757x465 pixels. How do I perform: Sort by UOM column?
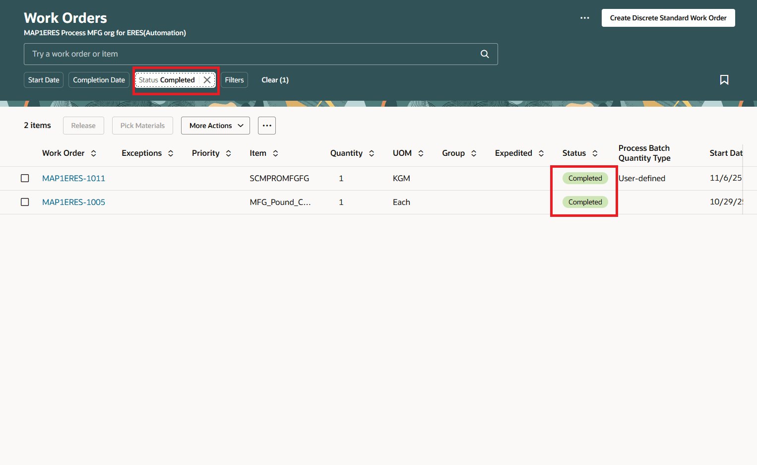pos(421,153)
